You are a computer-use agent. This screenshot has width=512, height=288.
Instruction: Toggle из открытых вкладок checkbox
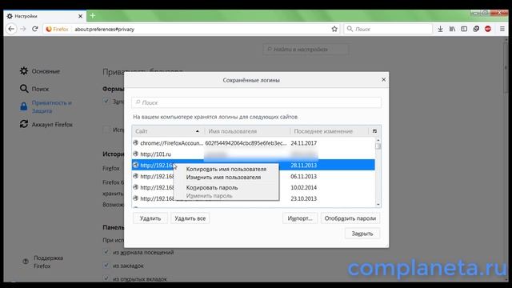[106, 278]
